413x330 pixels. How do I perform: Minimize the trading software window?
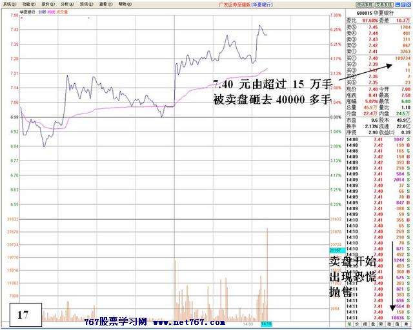pyautogui.click(x=398, y=5)
